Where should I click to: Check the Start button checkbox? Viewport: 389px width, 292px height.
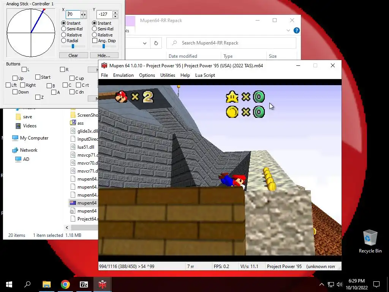coord(38,77)
